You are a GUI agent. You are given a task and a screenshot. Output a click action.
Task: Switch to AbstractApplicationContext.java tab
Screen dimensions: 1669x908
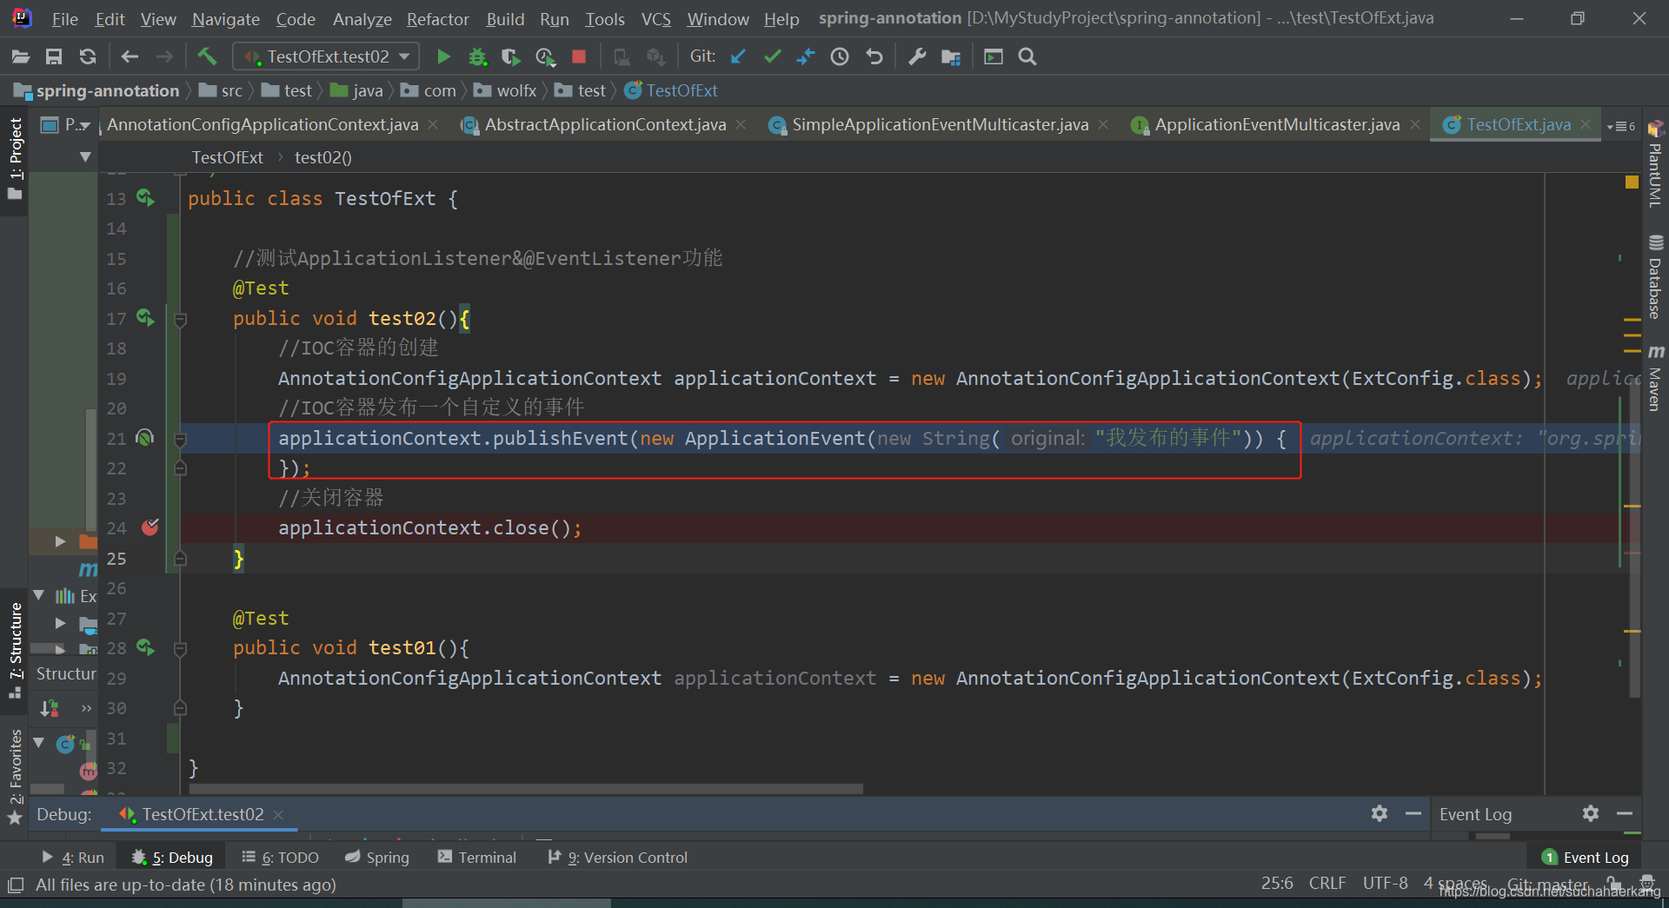tap(605, 125)
